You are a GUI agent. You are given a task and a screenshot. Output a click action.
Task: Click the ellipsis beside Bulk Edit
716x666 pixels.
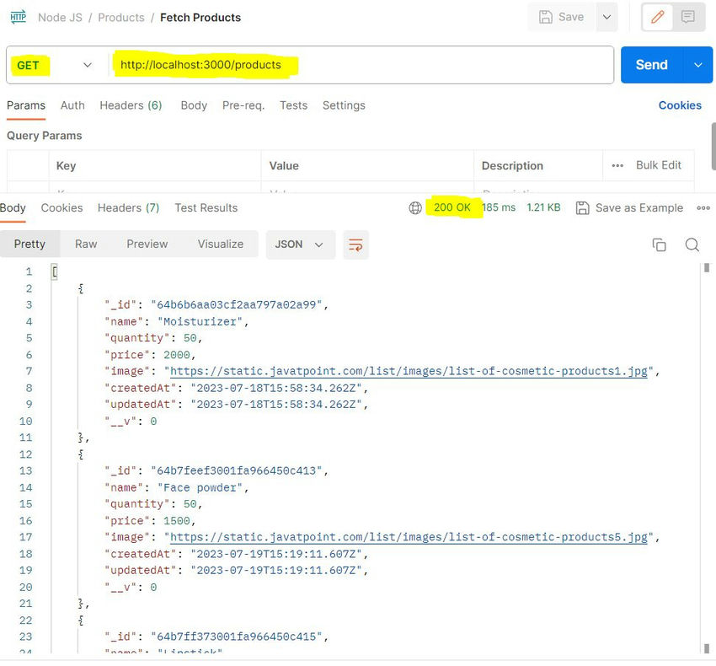[617, 165]
